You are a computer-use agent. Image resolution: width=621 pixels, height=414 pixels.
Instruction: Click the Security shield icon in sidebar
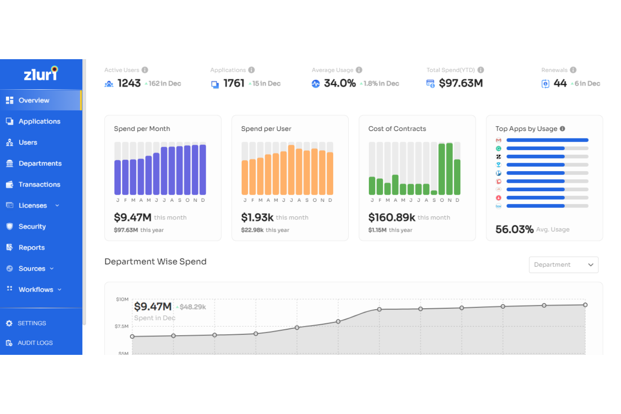(x=10, y=226)
